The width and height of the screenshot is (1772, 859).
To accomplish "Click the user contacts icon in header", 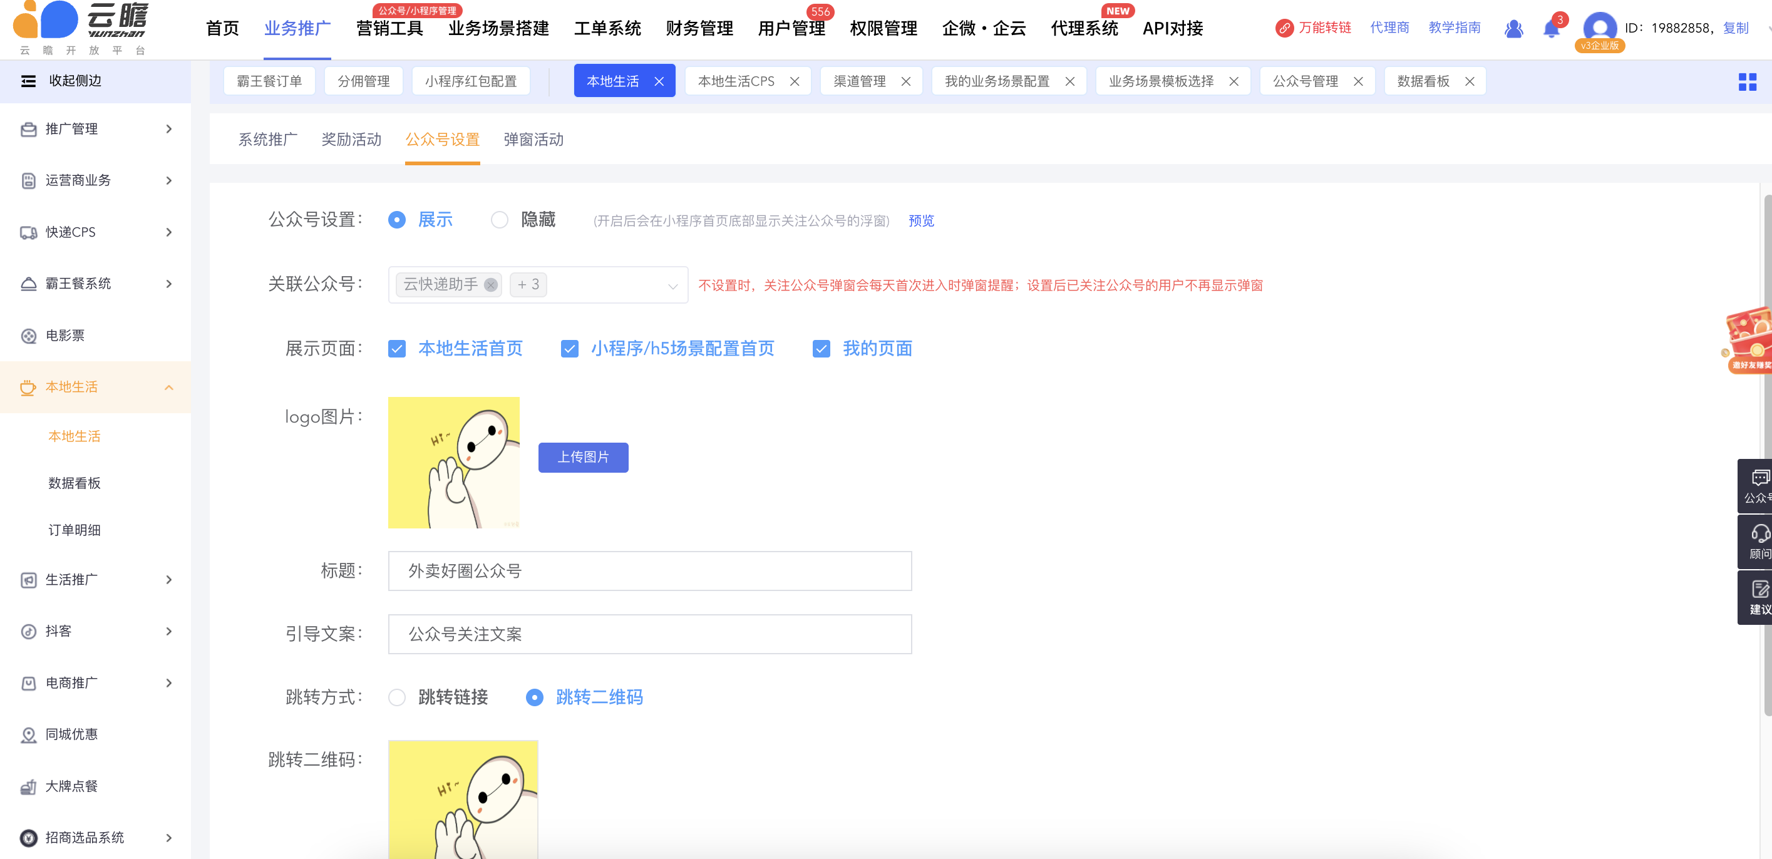I will point(1513,29).
